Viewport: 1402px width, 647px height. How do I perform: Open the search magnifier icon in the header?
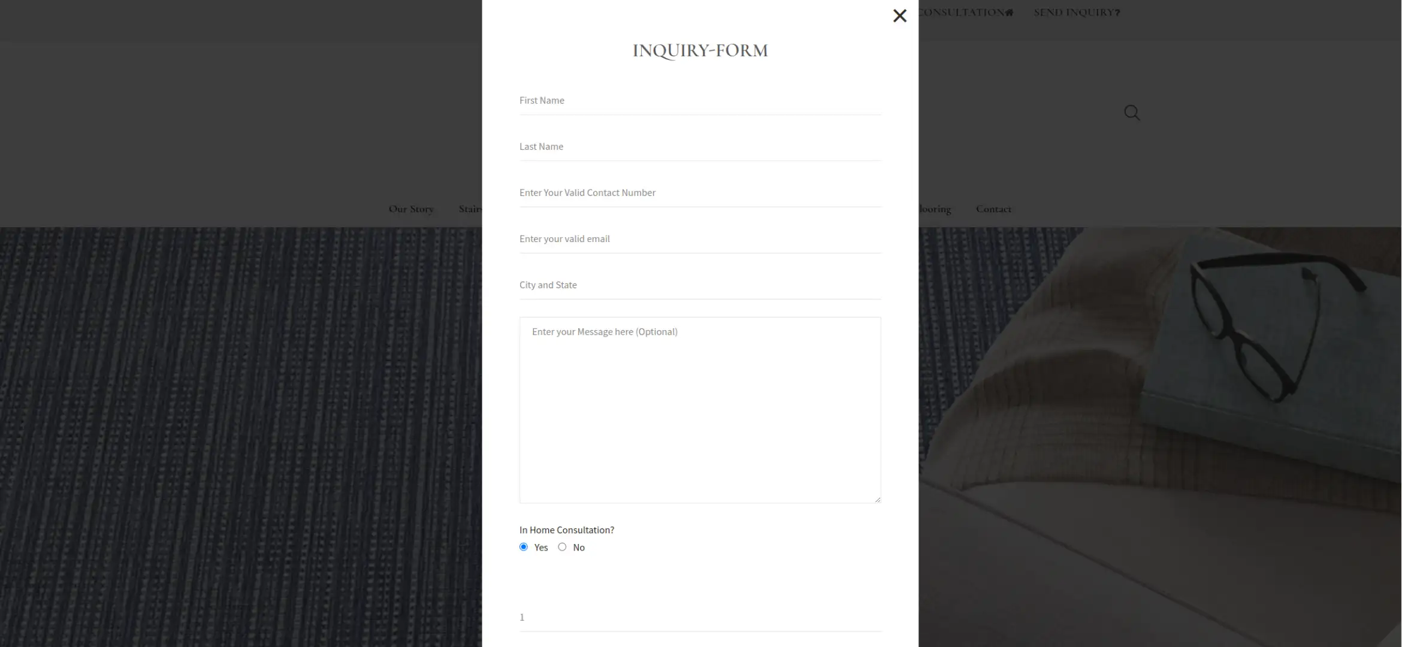point(1132,113)
